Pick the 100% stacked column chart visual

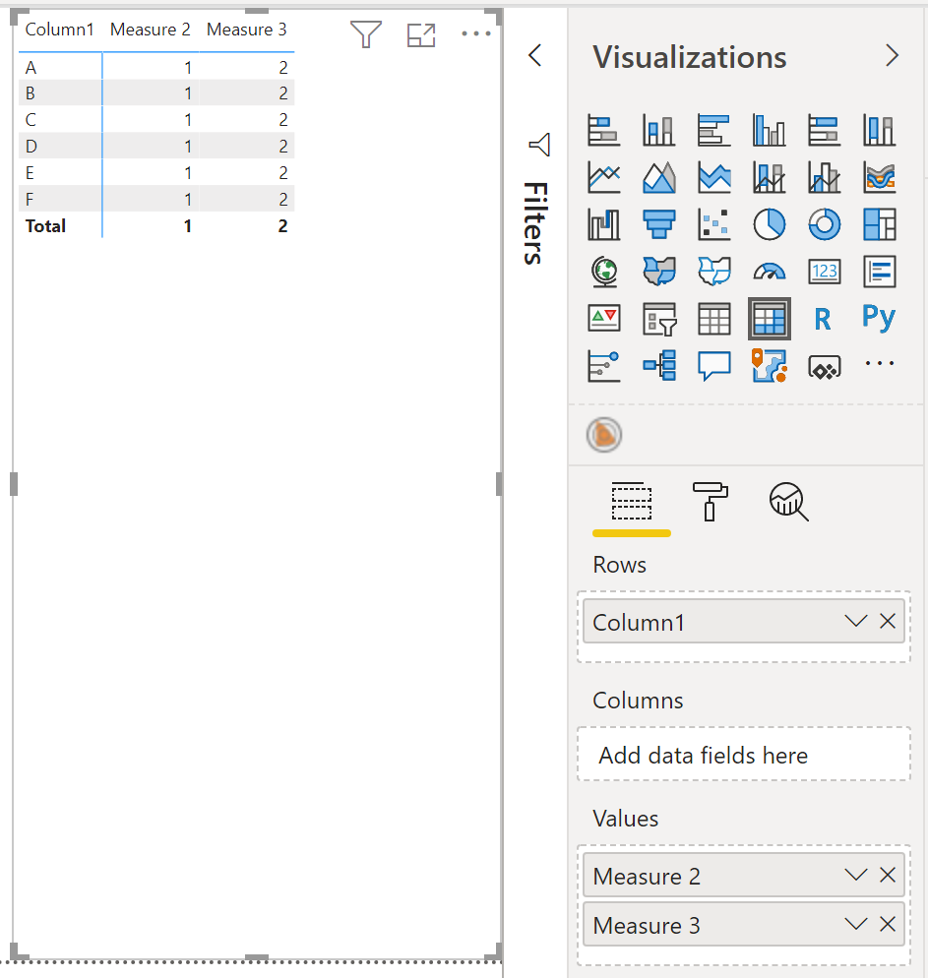pyautogui.click(x=880, y=130)
